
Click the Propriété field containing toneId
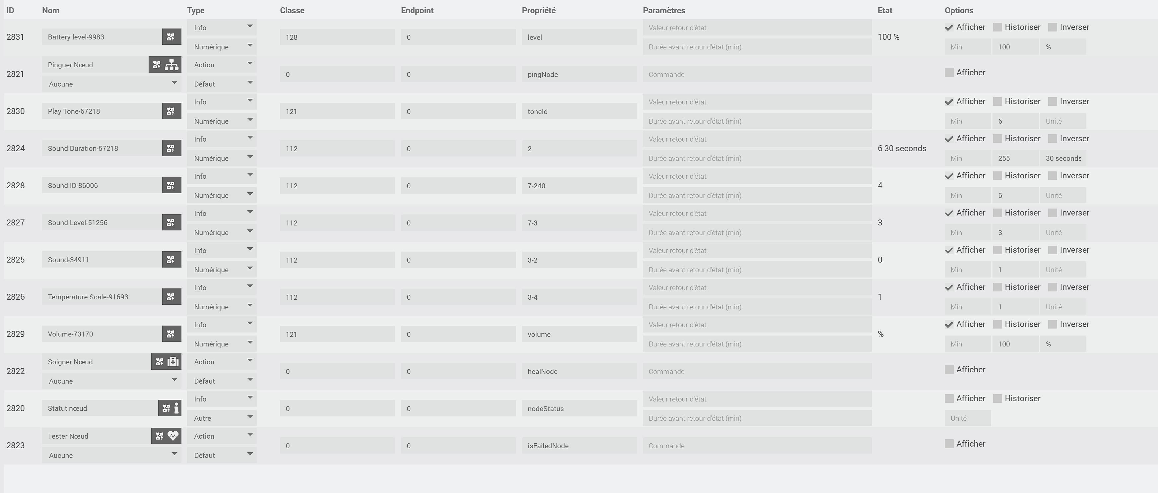(579, 111)
